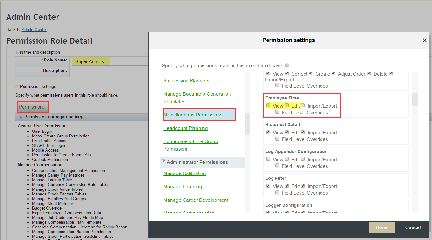Open Succession Planners permission category
Screen dimensions: 432x240
(x=186, y=81)
